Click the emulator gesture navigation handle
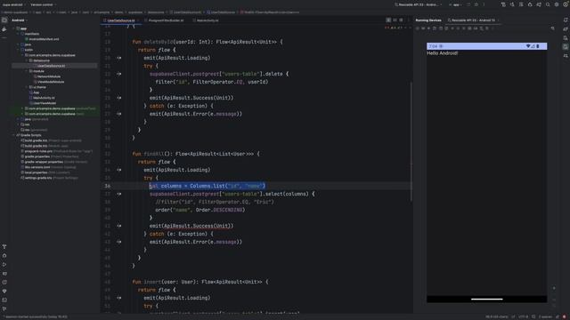This screenshot has width=570, height=320. (x=487, y=300)
